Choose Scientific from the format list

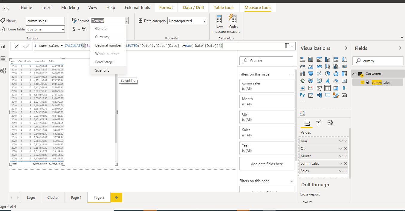click(x=108, y=70)
